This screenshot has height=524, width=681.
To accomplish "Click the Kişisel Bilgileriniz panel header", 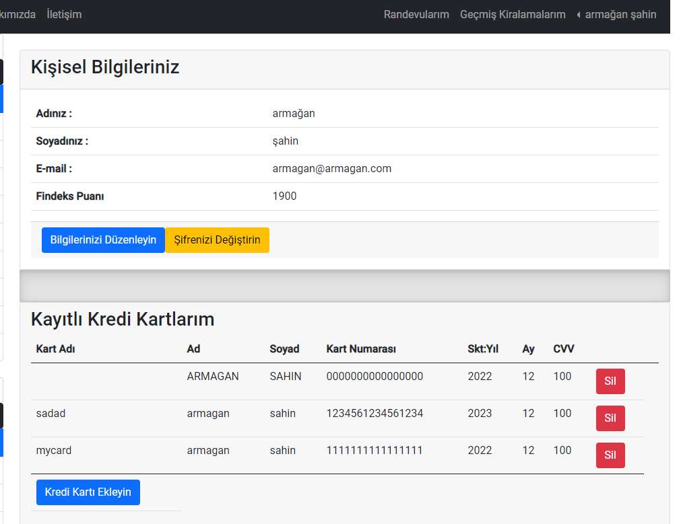I will pos(105,67).
